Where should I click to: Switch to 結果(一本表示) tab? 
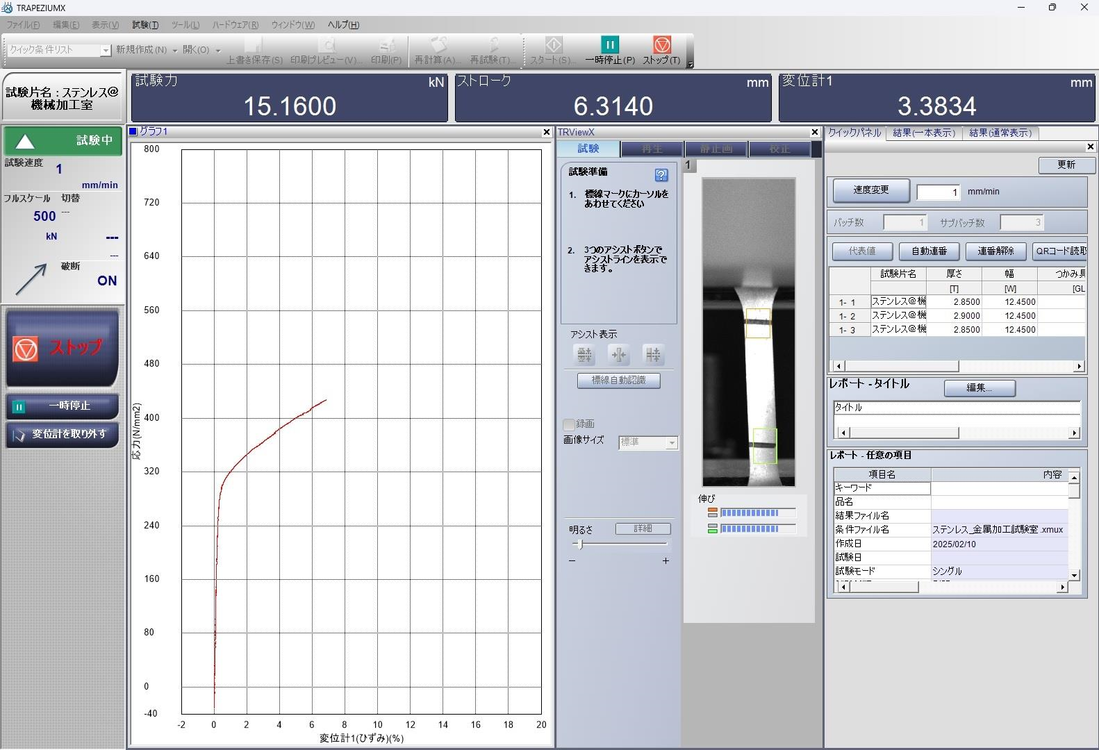pos(923,133)
